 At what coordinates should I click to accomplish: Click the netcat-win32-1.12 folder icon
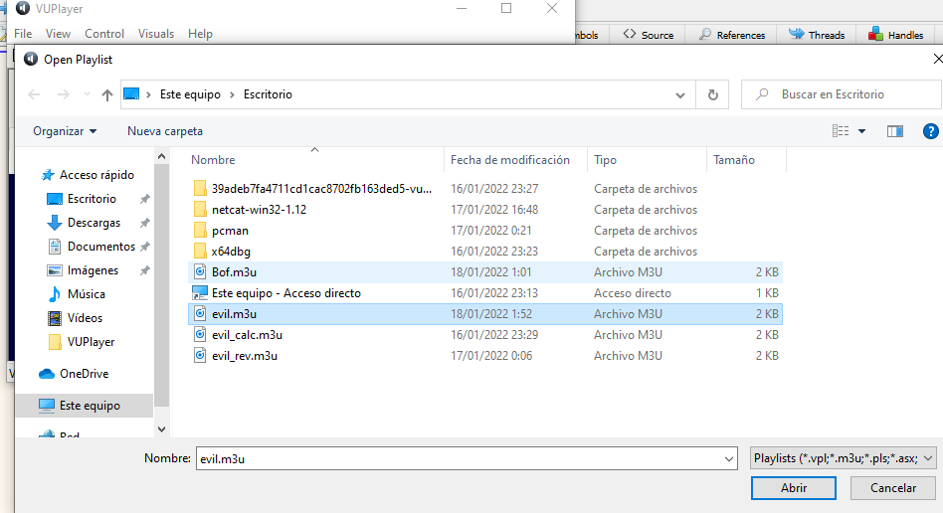(200, 210)
